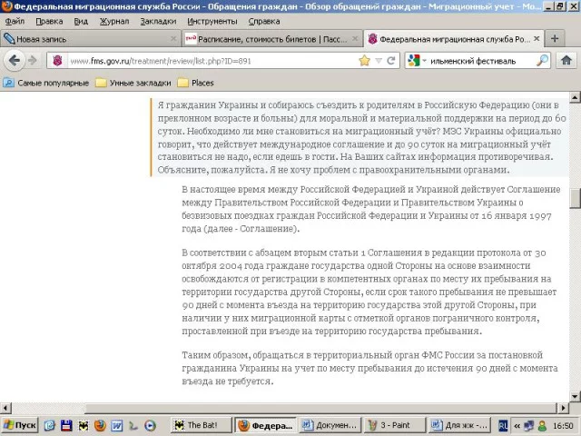This screenshot has width=581, height=436.
Task: Close the Новая запись tab
Action: pos(173,38)
